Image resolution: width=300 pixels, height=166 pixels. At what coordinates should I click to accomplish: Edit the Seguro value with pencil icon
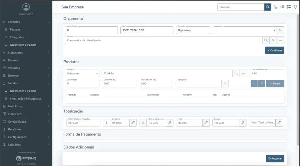243,123
